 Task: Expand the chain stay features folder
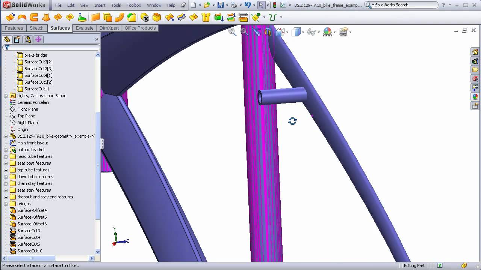[x=6, y=183]
